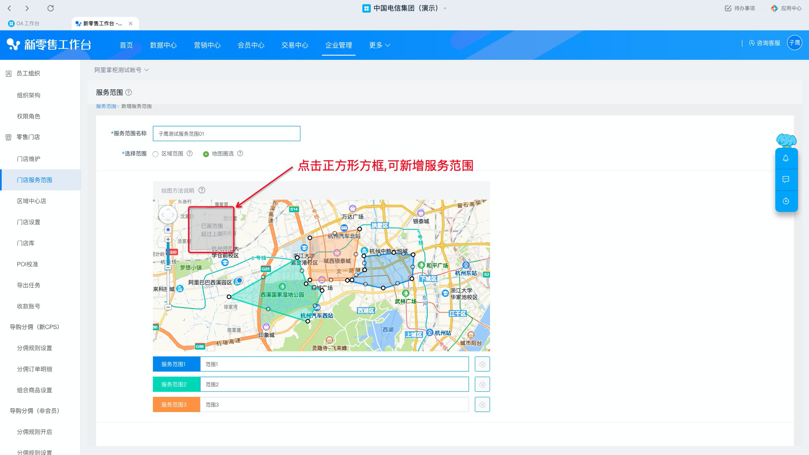Image resolution: width=809 pixels, height=455 pixels.
Task: Click the clock icon in floating panel
Action: (x=786, y=201)
